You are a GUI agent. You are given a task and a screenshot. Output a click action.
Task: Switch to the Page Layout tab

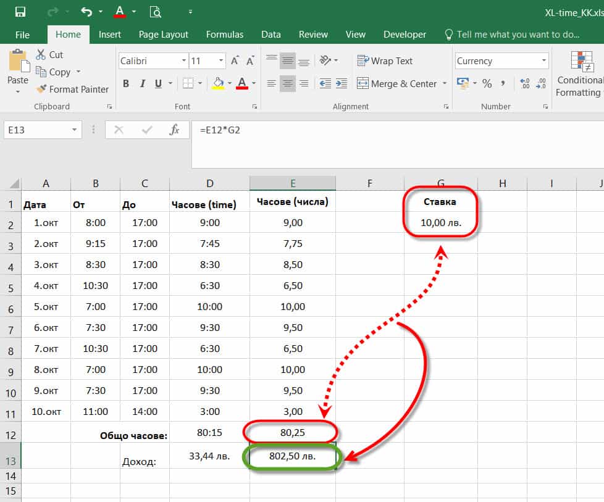(x=163, y=35)
